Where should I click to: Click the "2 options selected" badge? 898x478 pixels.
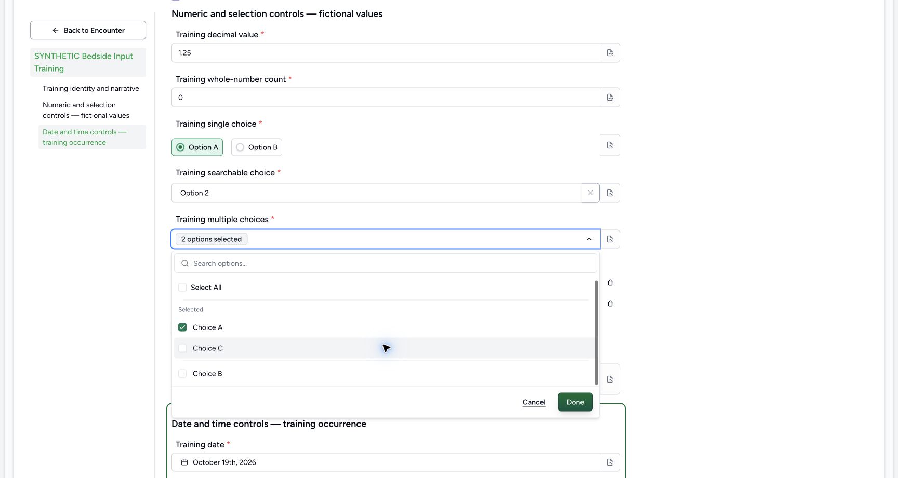[x=212, y=239]
